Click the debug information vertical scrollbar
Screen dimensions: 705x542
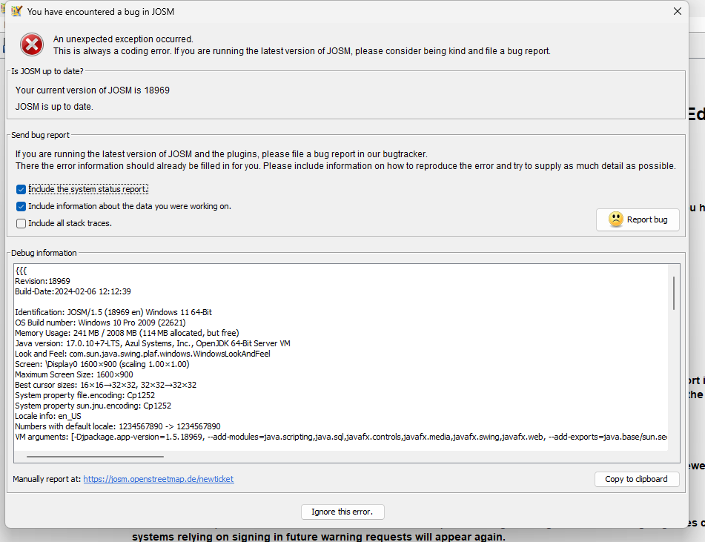click(674, 293)
